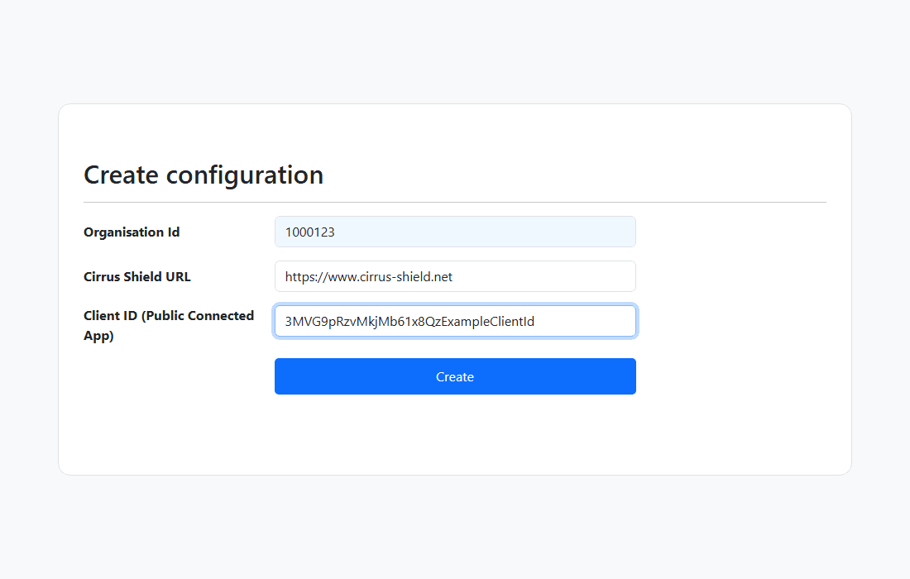Click the Cirrus Shield URL label

click(137, 277)
